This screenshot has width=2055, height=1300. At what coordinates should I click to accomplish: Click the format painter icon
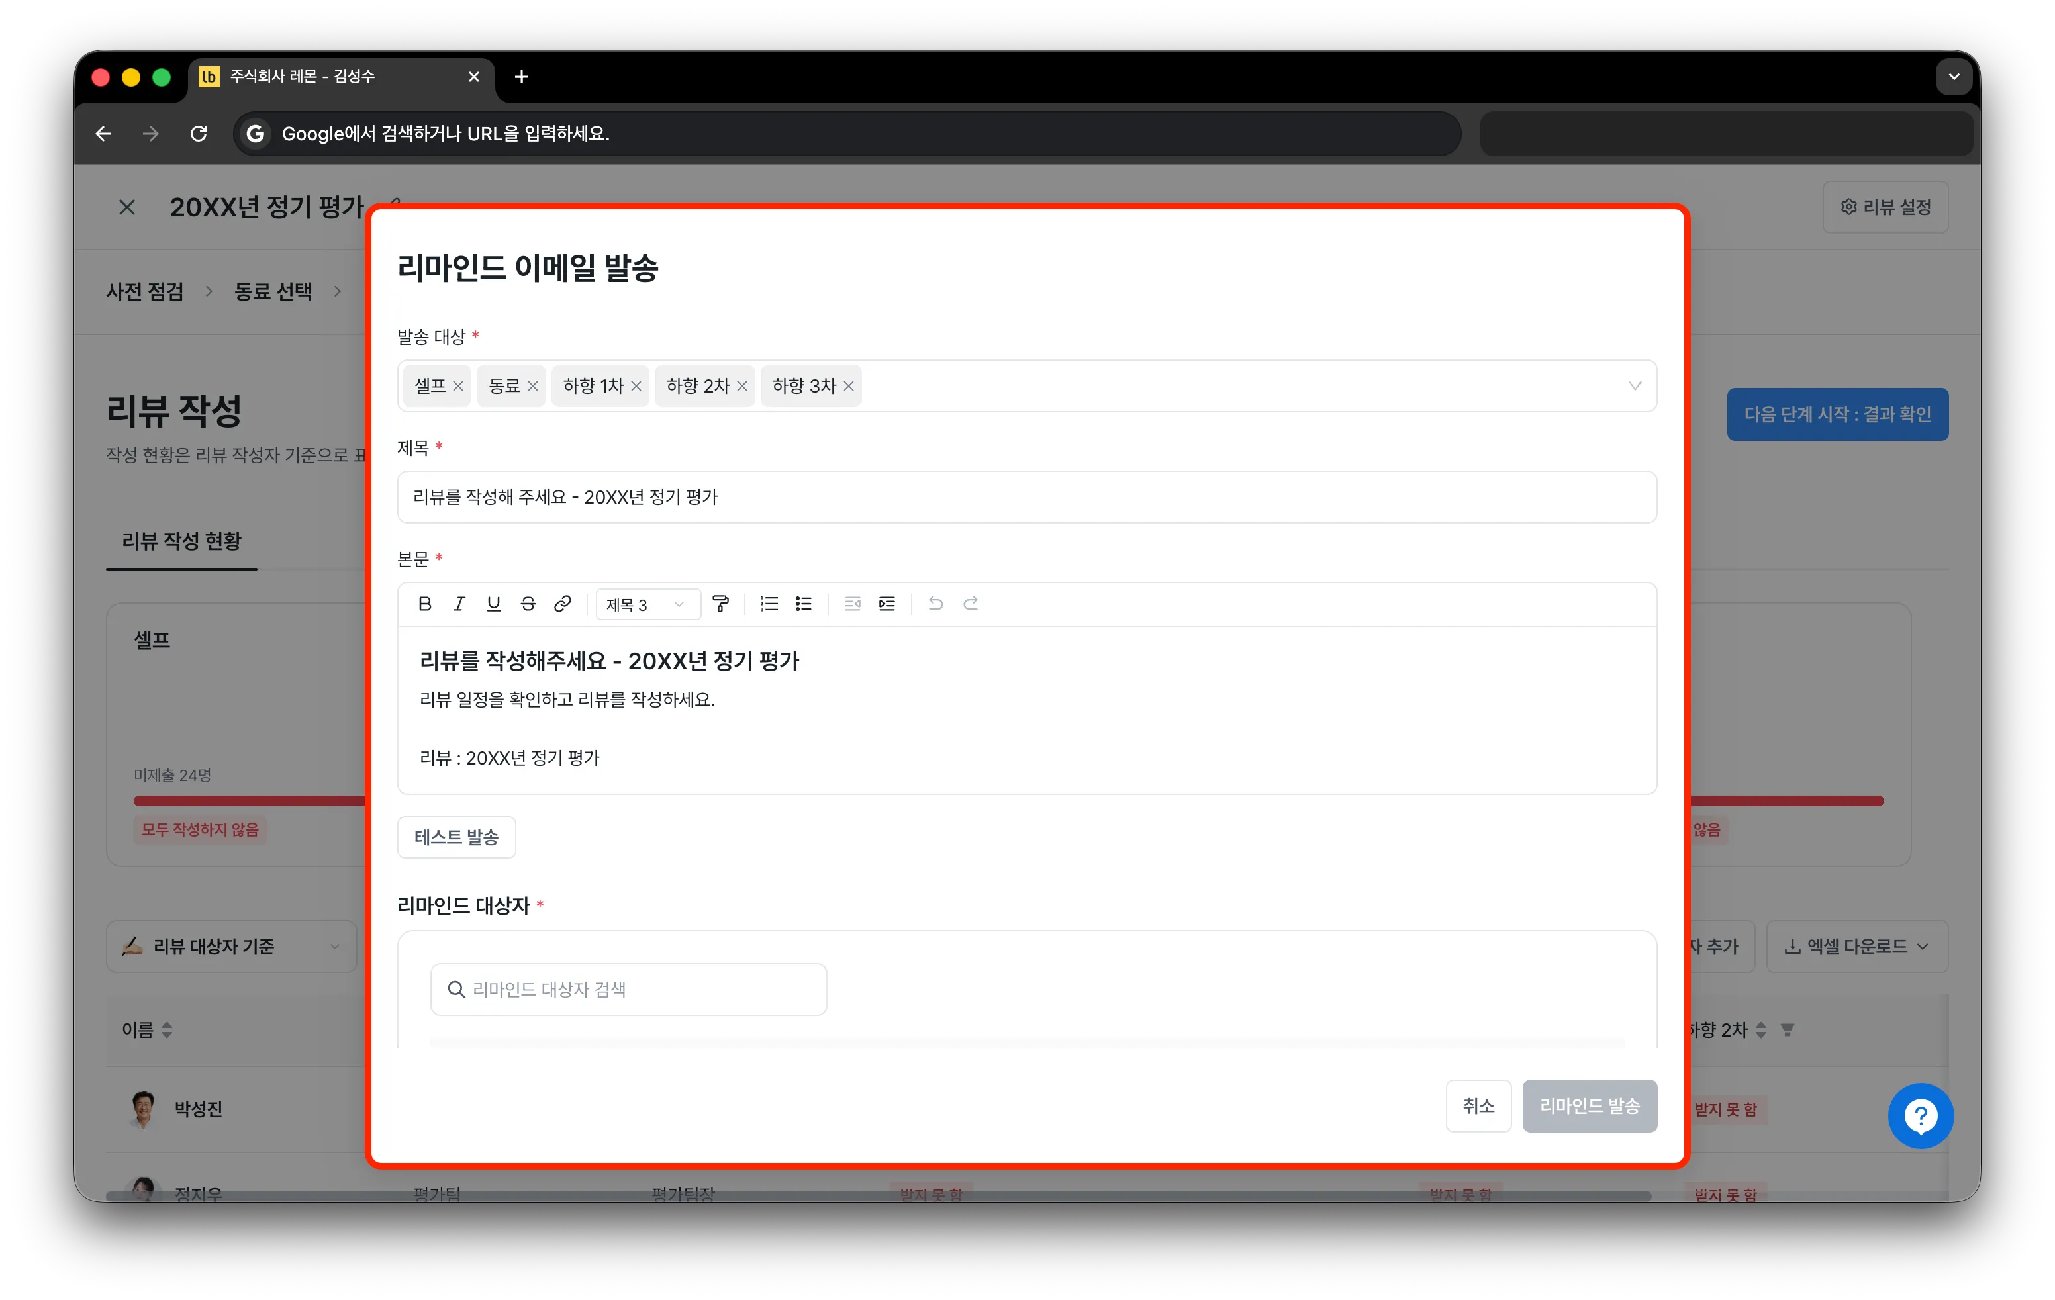click(721, 605)
